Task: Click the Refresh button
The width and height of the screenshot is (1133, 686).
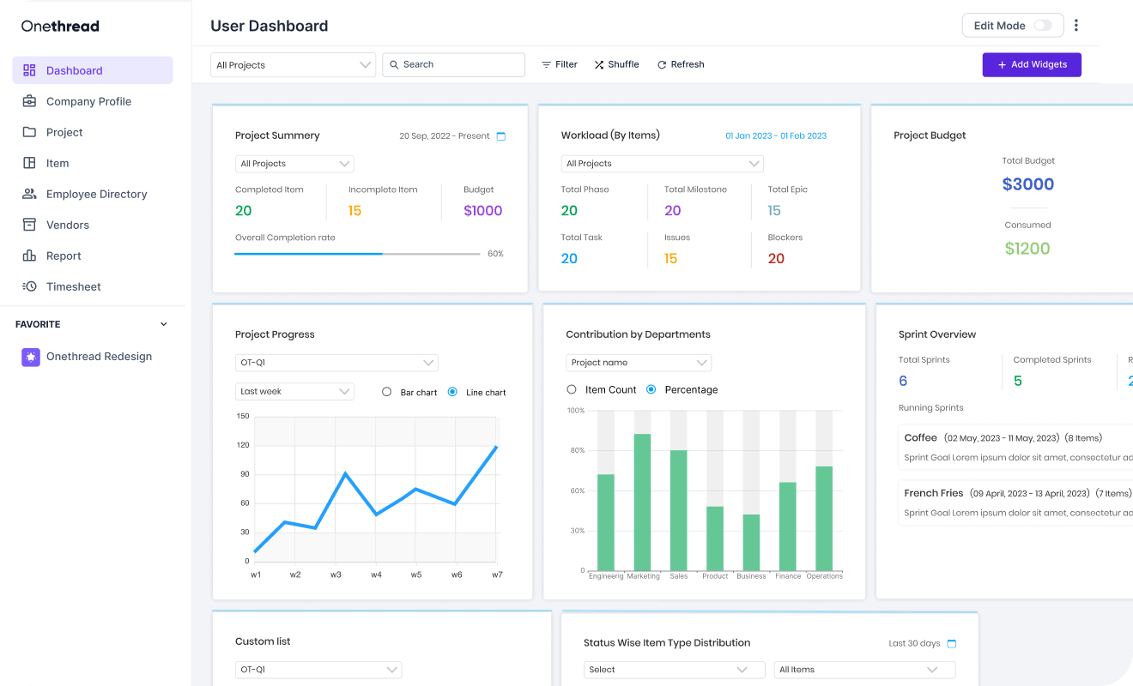Action: (681, 65)
